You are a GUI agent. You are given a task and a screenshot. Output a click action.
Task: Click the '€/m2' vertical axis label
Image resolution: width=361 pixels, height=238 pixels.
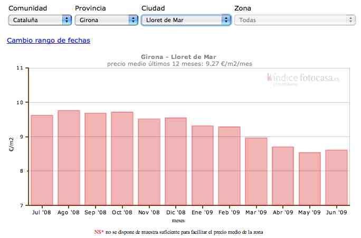[12, 144]
